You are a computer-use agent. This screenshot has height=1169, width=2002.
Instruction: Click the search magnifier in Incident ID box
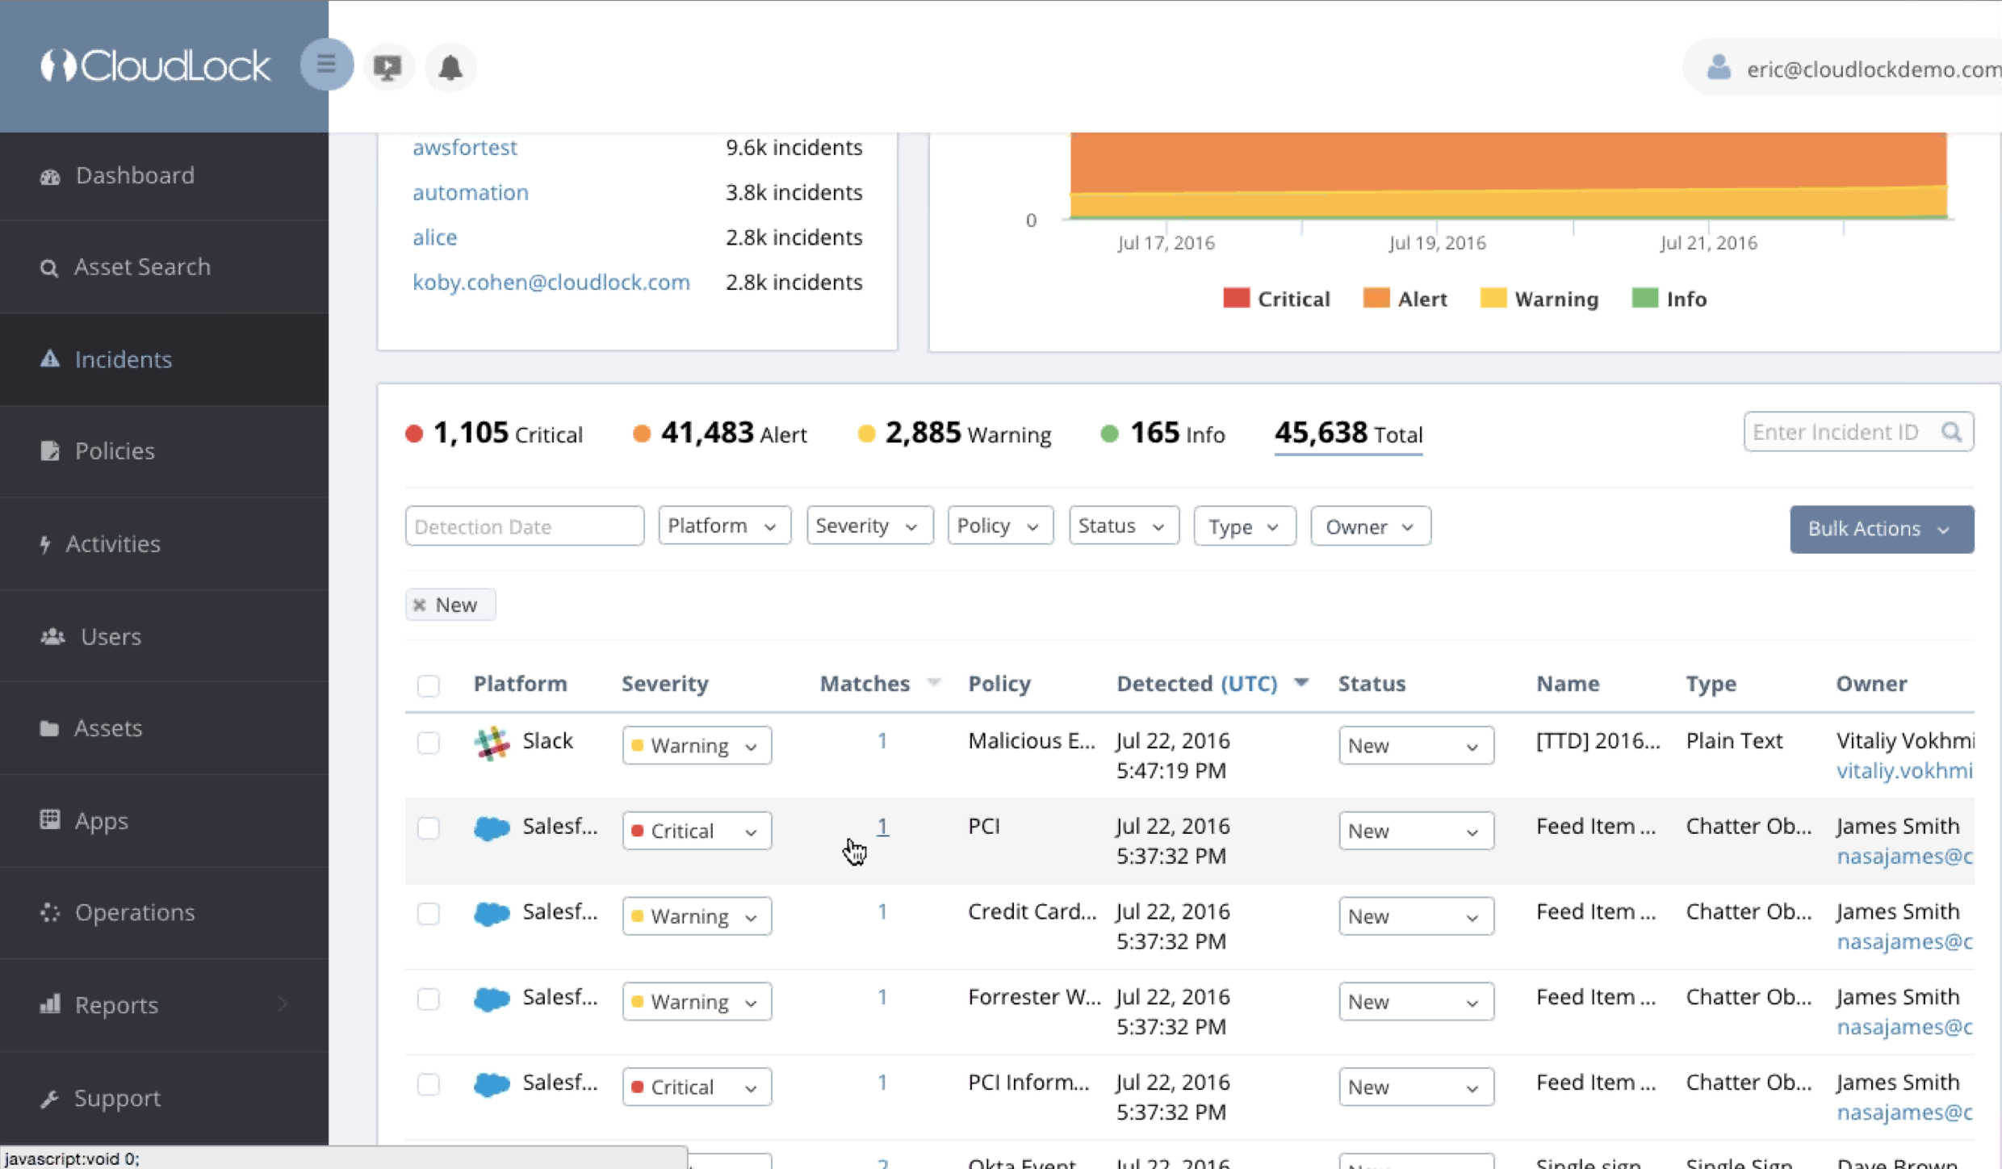1952,433
